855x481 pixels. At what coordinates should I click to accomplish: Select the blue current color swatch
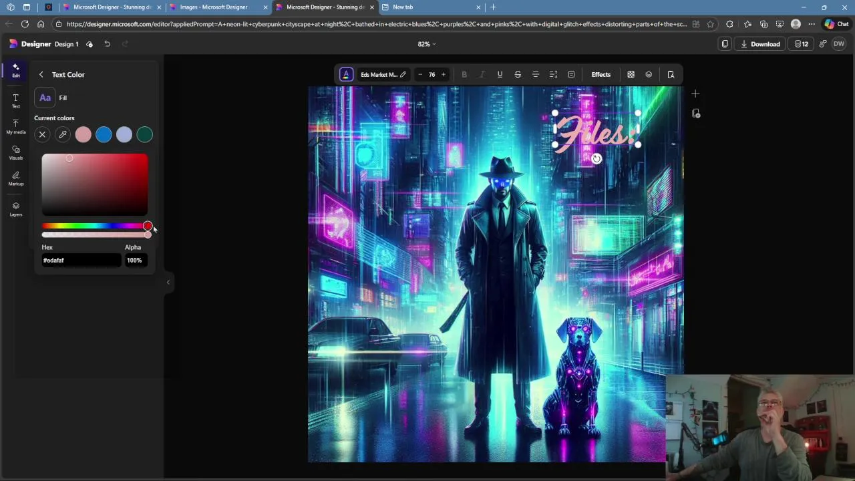104,135
